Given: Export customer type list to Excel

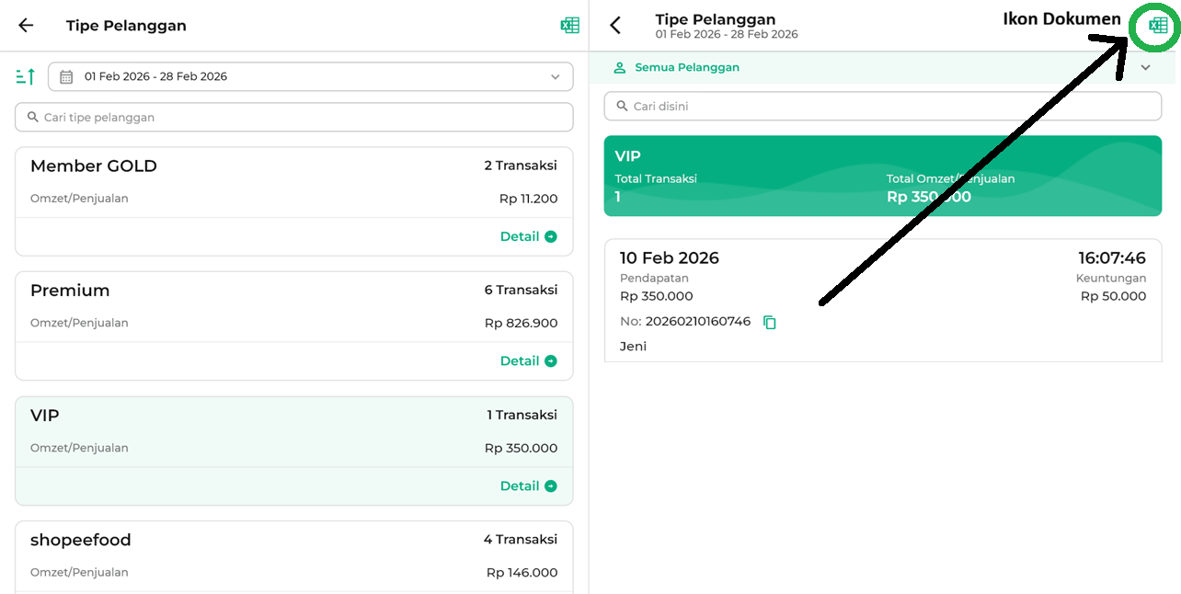Looking at the screenshot, I should pyautogui.click(x=570, y=26).
